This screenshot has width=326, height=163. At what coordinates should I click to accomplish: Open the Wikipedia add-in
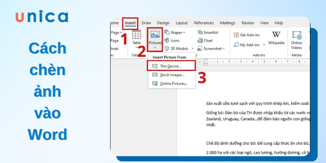276,38
